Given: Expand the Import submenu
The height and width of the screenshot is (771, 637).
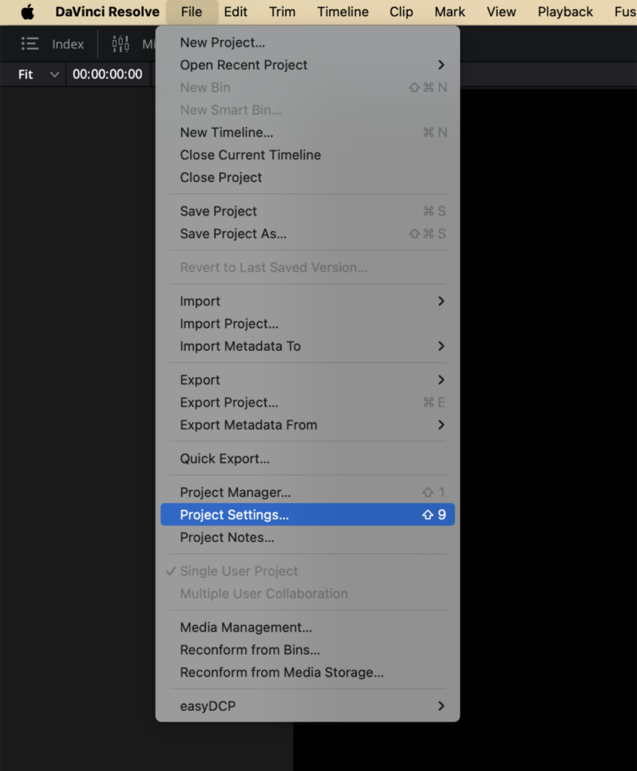Looking at the screenshot, I should click(x=307, y=301).
